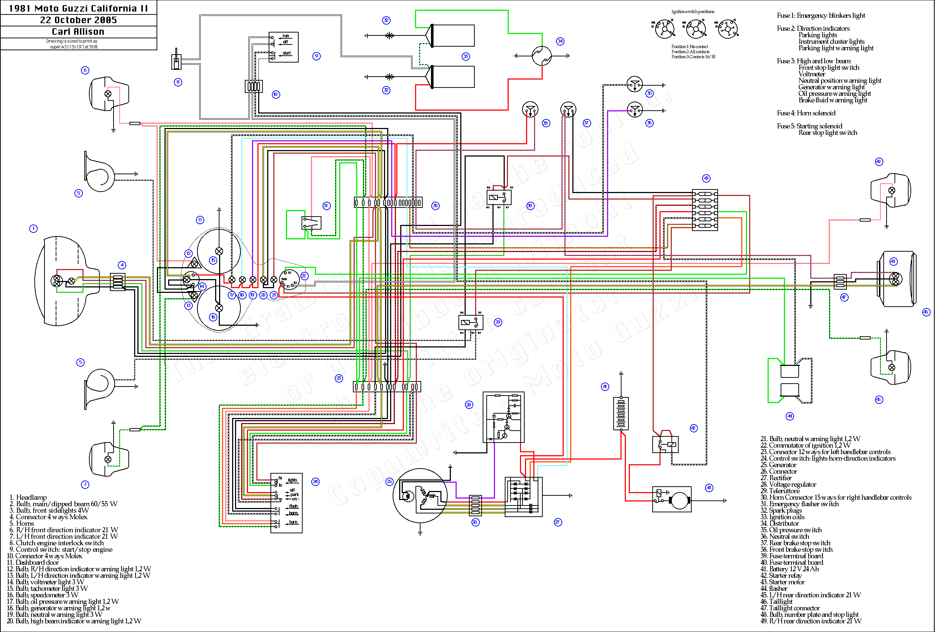
Task: Select the lower ignition coil symbol
Action: click(450, 76)
